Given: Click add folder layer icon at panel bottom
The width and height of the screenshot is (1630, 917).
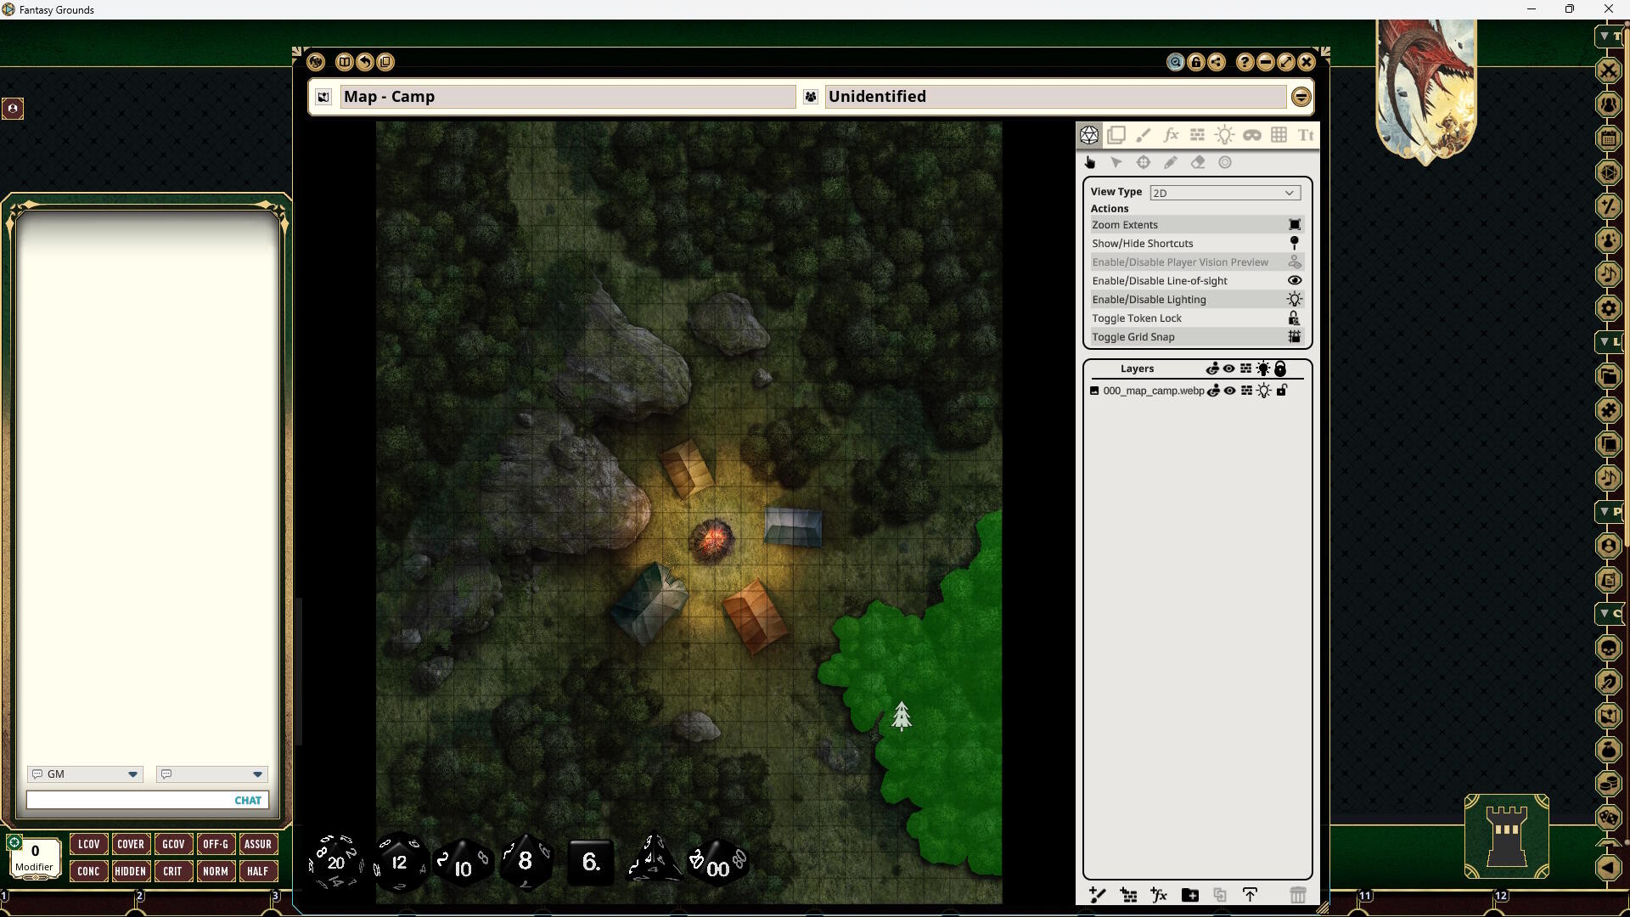Looking at the screenshot, I should tap(1190, 895).
